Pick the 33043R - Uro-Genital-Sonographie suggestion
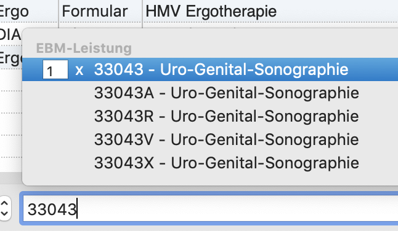 226,116
